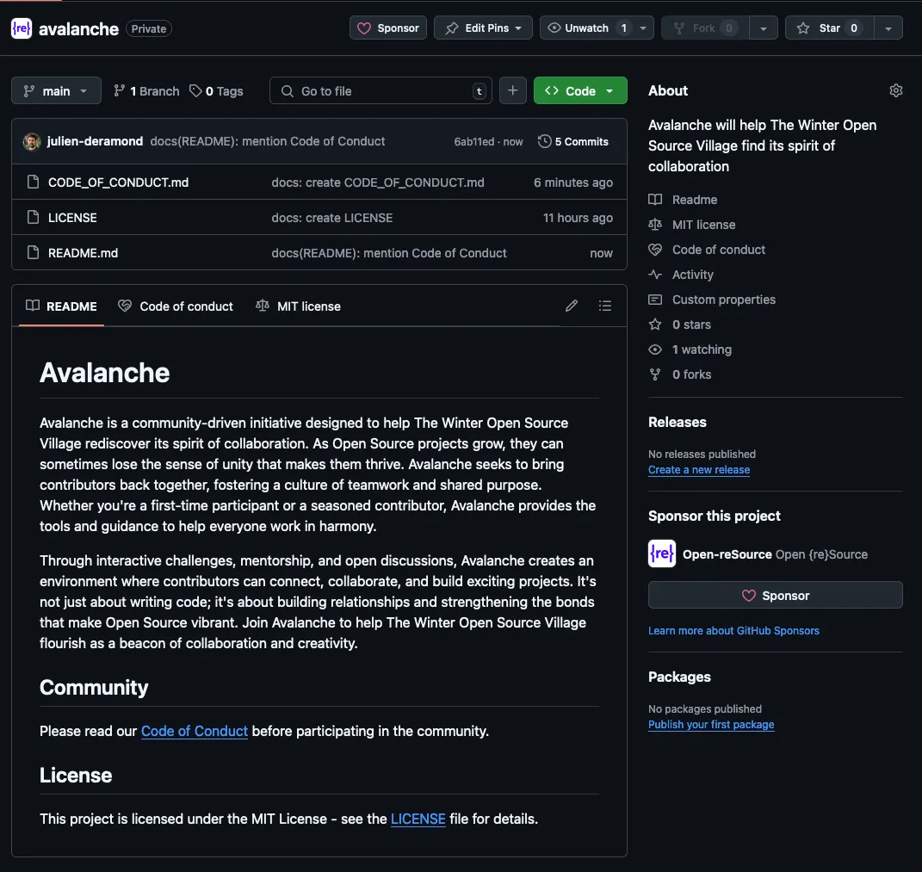Click the Create a new release link
The image size is (922, 872).
tap(698, 470)
